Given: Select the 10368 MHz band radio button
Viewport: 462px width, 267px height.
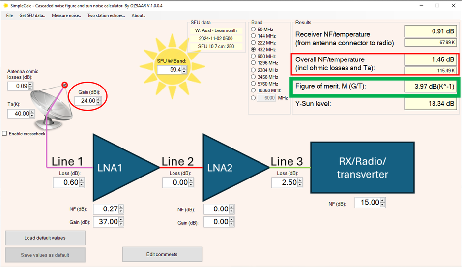Looking at the screenshot, I should tap(253, 90).
